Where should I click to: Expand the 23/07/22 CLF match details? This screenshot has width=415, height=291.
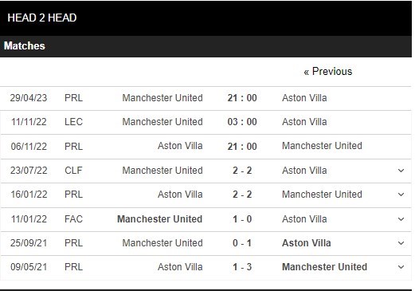[x=401, y=171]
